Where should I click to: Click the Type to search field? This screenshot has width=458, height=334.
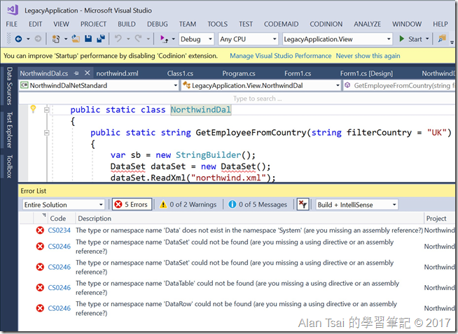(237, 99)
